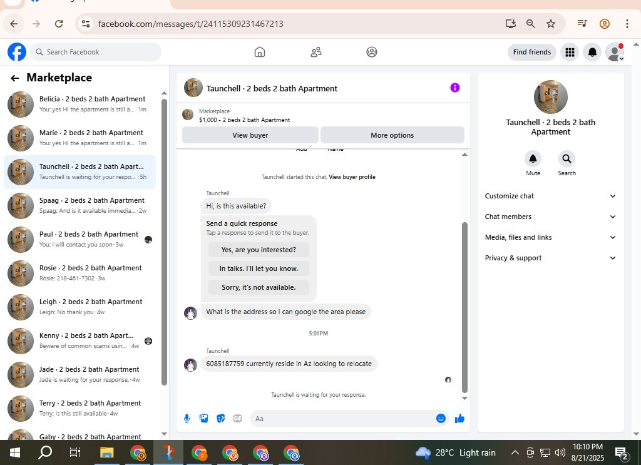Open File Explorer from taskbar
Viewport: 641px width, 465px height.
[106, 452]
